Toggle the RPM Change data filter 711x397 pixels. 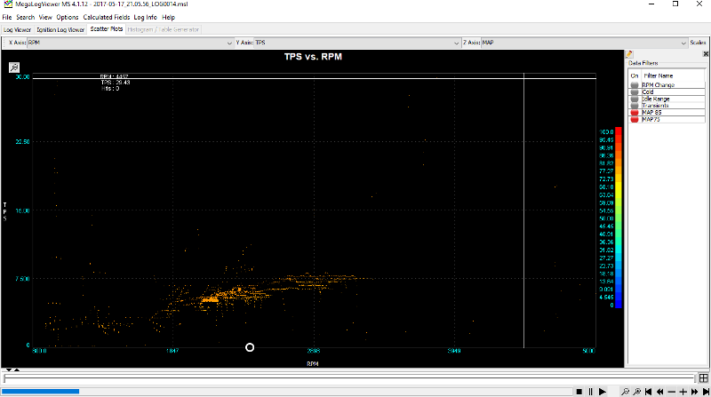635,84
